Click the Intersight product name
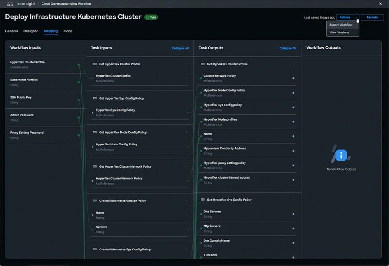Image resolution: width=389 pixels, height=266 pixels. (x=26, y=4)
